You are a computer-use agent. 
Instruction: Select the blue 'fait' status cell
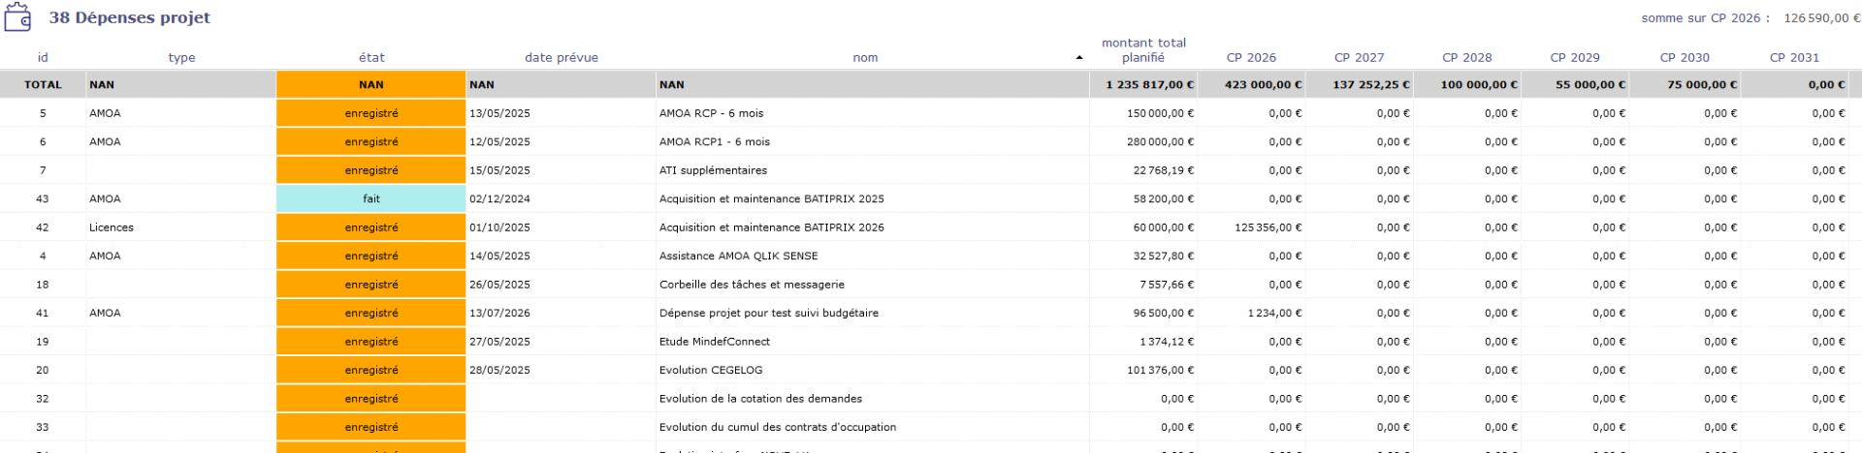[x=371, y=198]
